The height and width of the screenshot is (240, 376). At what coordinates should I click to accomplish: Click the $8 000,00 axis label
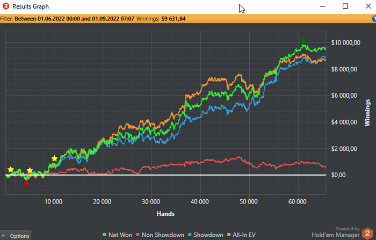[x=344, y=69]
